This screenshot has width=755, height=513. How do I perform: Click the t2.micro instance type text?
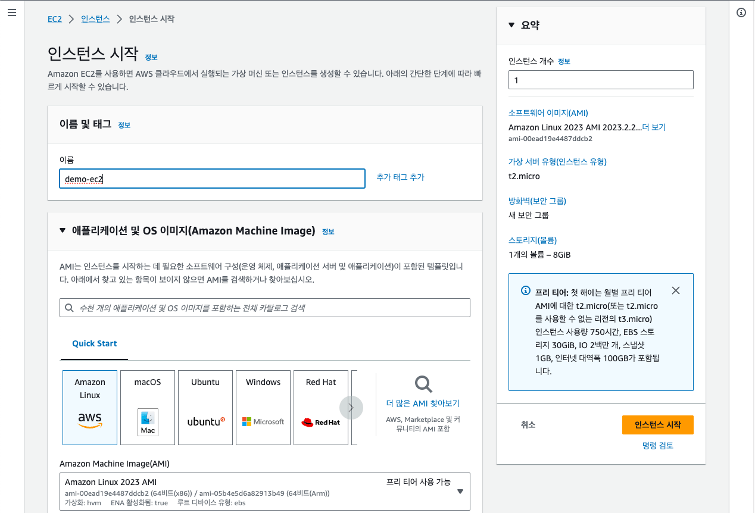(x=524, y=176)
